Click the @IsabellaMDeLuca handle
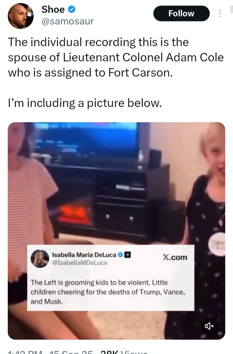Screen dimensions: 233x354 point(80,262)
